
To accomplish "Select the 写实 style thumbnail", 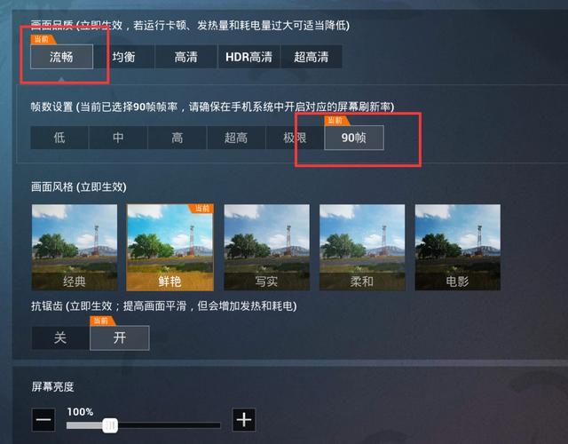I will (266, 247).
